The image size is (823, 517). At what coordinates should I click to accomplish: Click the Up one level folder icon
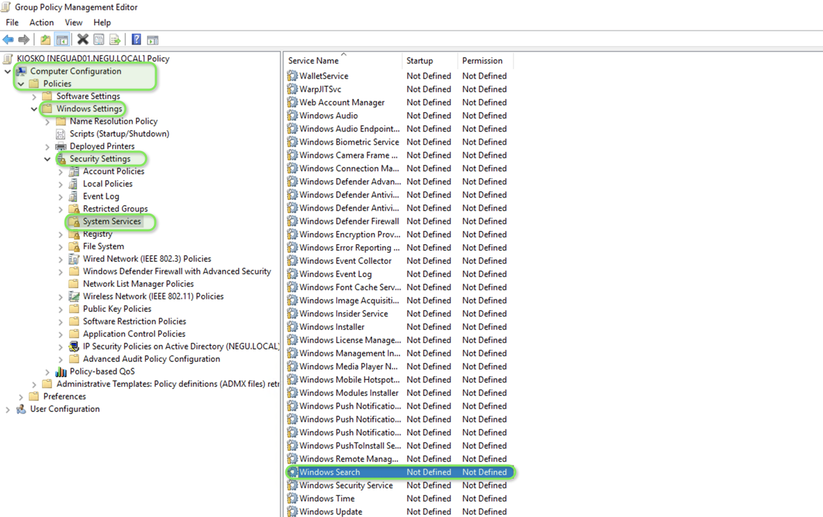(45, 40)
